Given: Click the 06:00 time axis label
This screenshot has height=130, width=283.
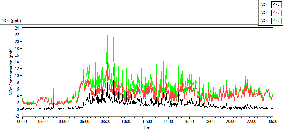Looking at the screenshot, I should point(85,122).
